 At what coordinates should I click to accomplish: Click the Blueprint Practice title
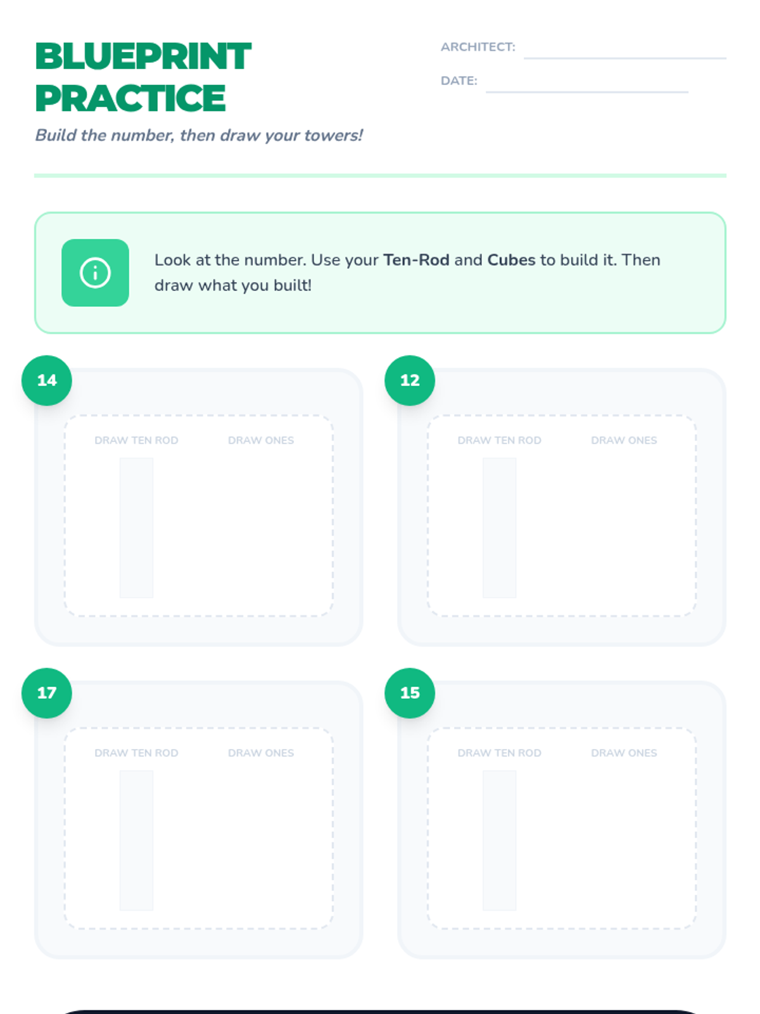pyautogui.click(x=143, y=77)
